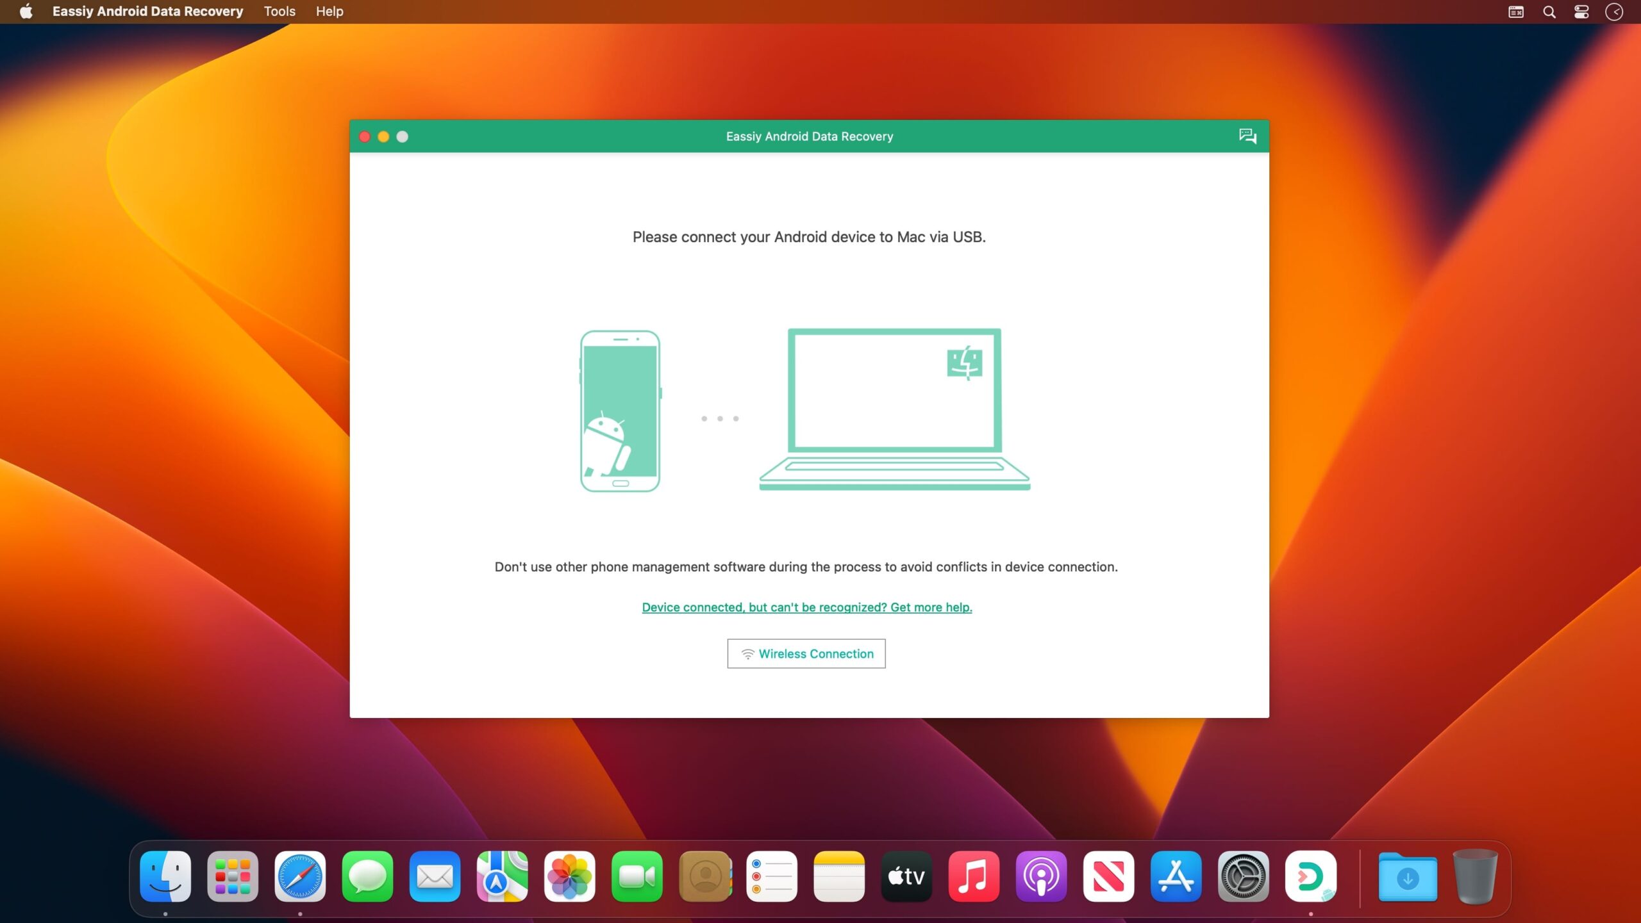
Task: Open Finder from the Dock
Action: pos(165,876)
